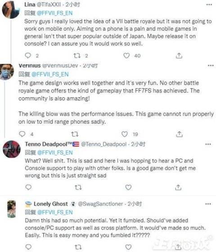Open more options on Verinius's tweet
The width and height of the screenshot is (216, 252).
tap(211, 66)
